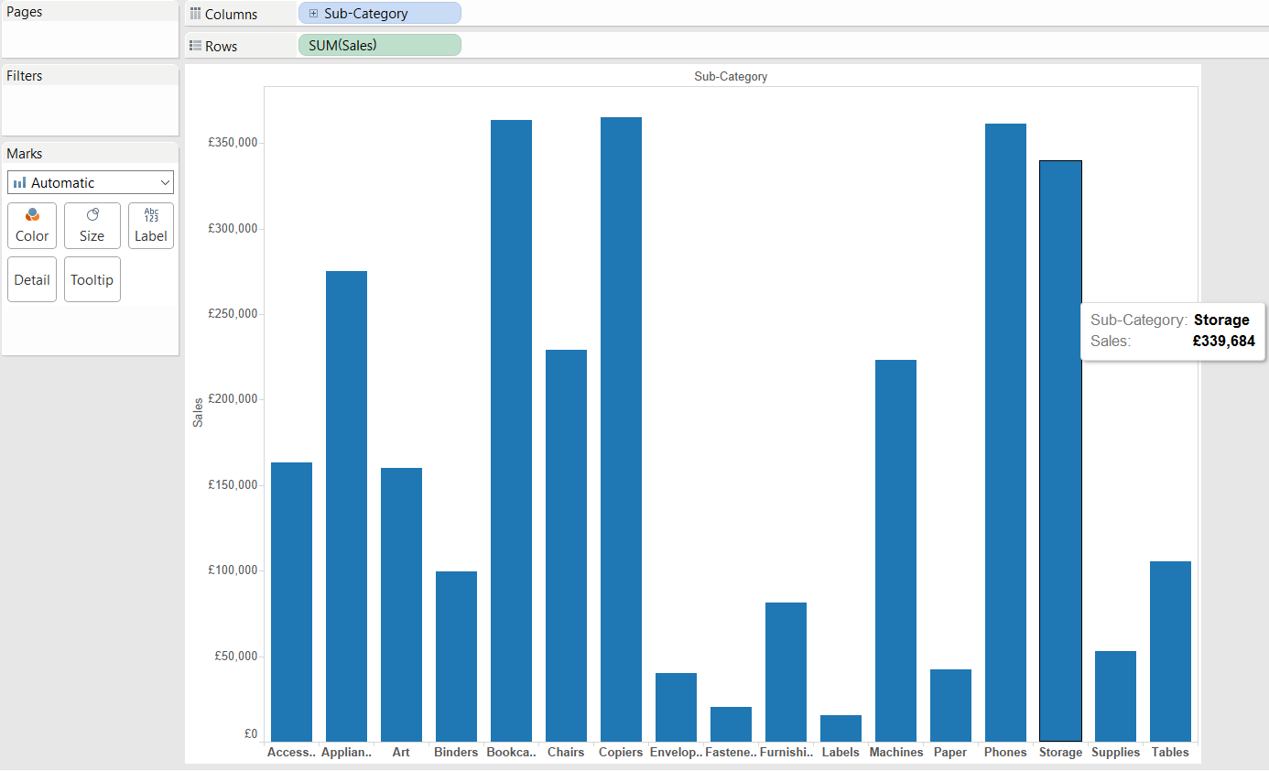Screen dimensions: 1269x771
Task: Click the 'Phones' axis label
Action: [x=1005, y=752]
